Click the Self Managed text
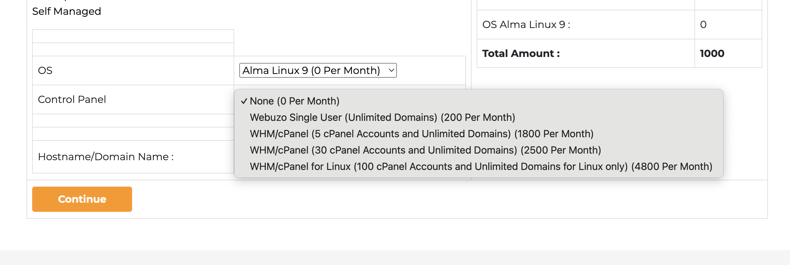790x265 pixels. coord(67,11)
